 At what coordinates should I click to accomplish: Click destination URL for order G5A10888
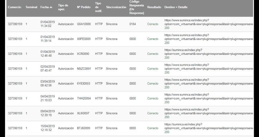pos(209,22)
